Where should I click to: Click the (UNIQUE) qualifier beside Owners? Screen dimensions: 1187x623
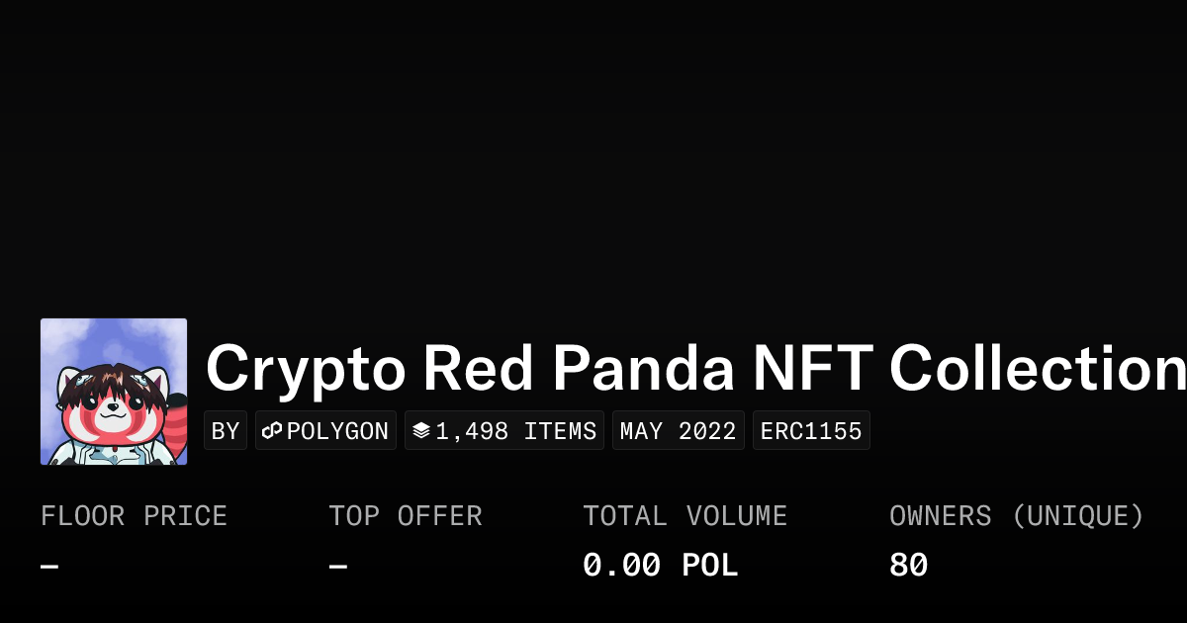tap(1078, 516)
